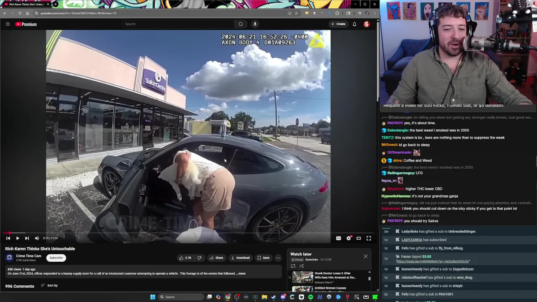Image resolution: width=537 pixels, height=302 pixels.
Task: Open the browser home button
Action: 27,13
